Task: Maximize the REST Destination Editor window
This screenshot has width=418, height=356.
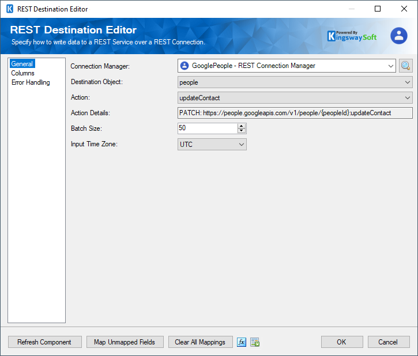Action: point(378,9)
